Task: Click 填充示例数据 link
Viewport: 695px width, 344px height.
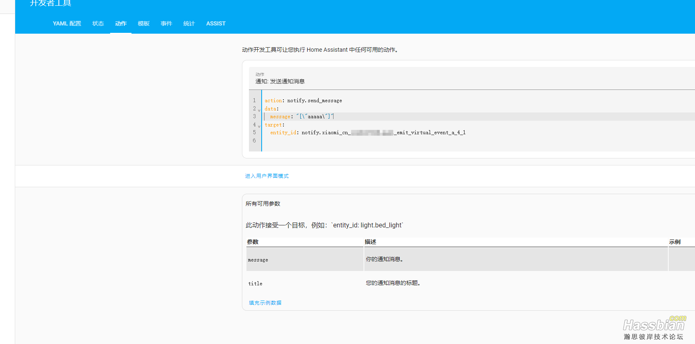Action: click(265, 303)
